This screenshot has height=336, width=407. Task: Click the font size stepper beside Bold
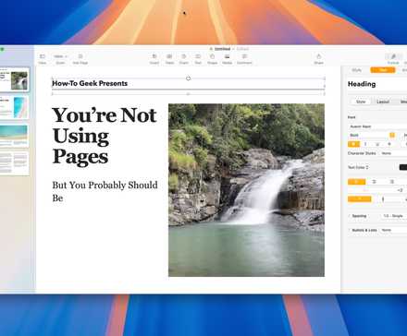(x=392, y=135)
